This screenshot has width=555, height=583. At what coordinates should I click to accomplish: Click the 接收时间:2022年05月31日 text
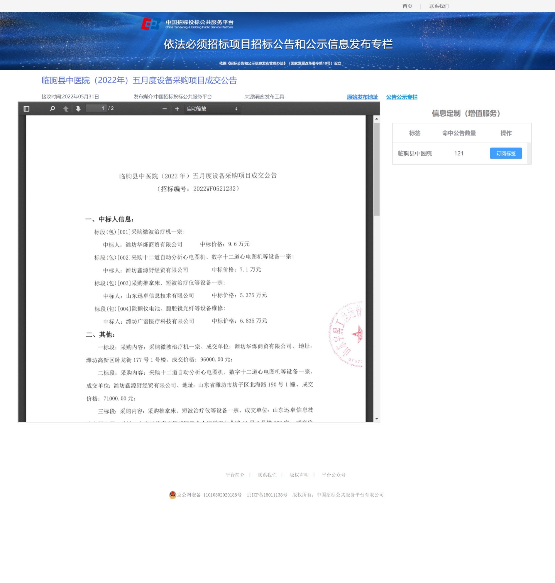click(70, 97)
